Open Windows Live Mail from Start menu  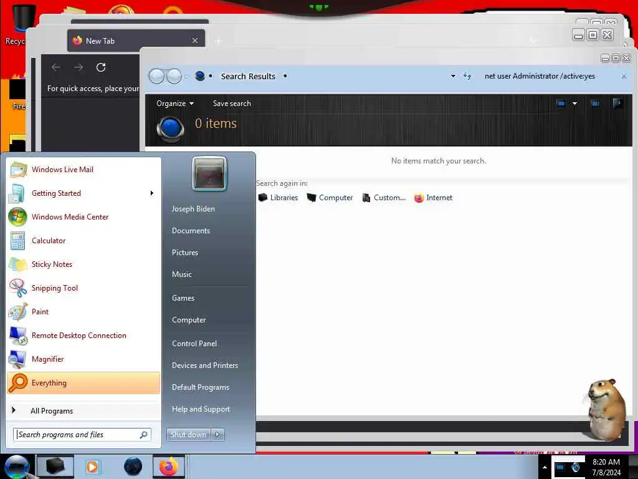tap(83, 170)
